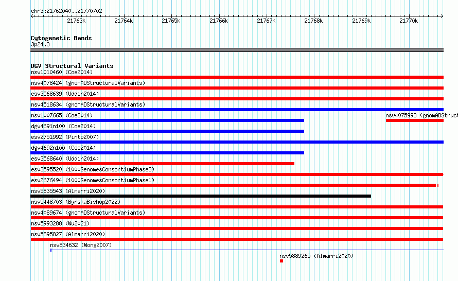Click the Cytogenetic Bands track title
The height and width of the screenshot is (281, 458).
[61, 38]
